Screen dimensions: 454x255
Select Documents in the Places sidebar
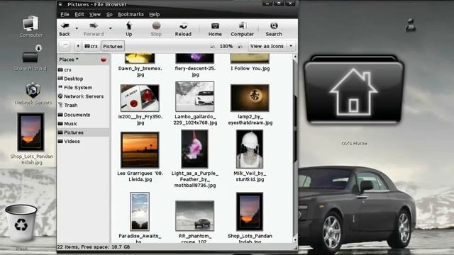tap(84, 115)
